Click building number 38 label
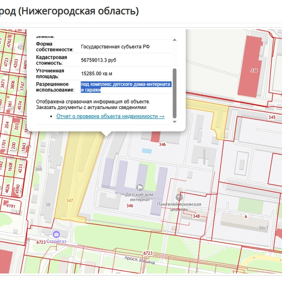The image size is (282, 282). click(x=48, y=204)
